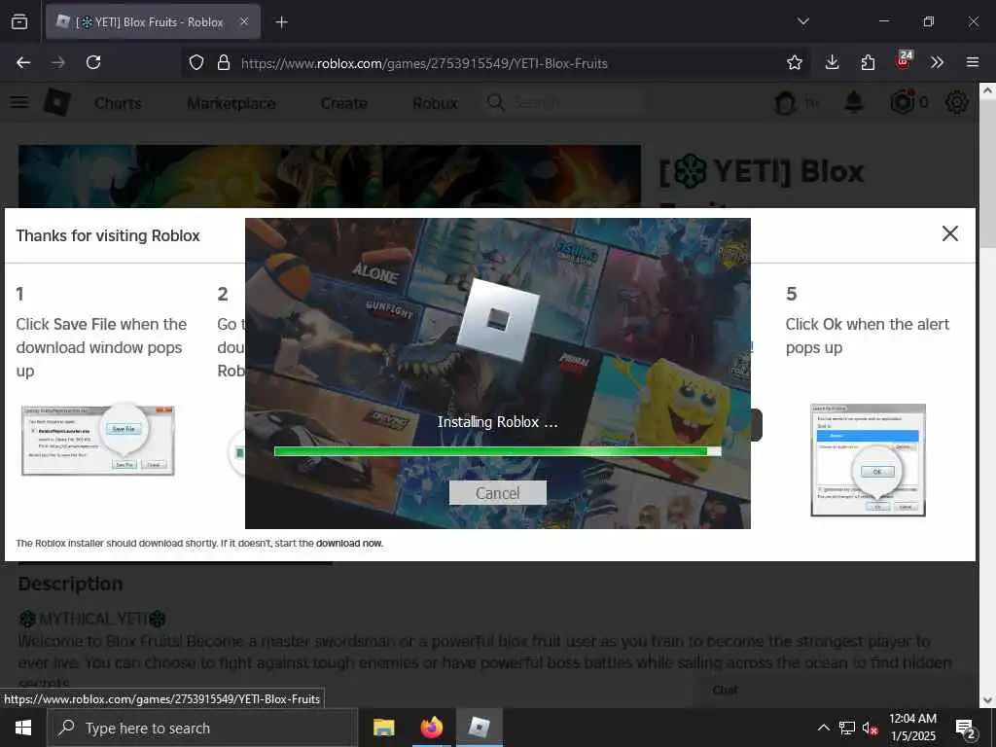Screen dimensions: 996x747
Task: Go to Roblox home via logo
Action: [x=57, y=102]
